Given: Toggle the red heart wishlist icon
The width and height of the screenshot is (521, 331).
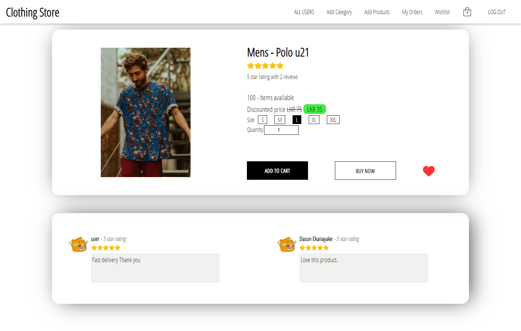Looking at the screenshot, I should coord(429,171).
